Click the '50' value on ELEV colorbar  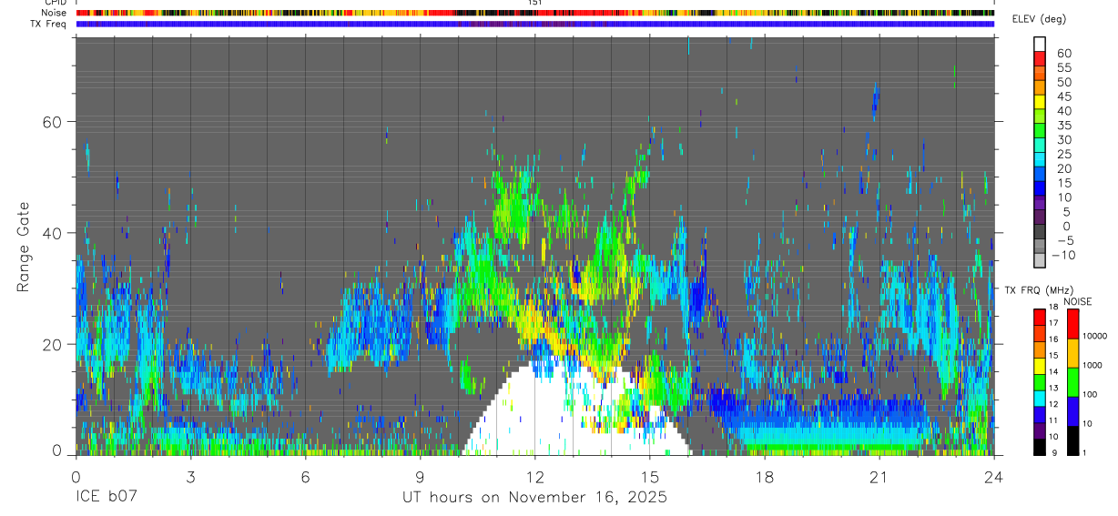pyautogui.click(x=1063, y=82)
